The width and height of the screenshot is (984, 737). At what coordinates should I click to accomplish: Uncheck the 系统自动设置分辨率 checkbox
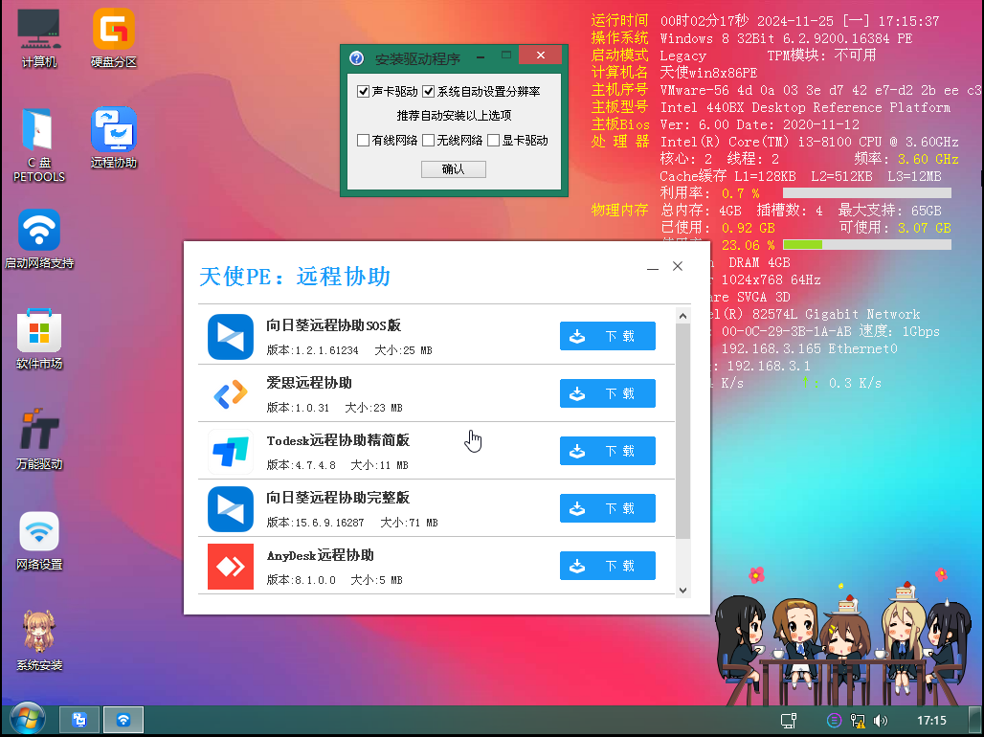[x=428, y=92]
